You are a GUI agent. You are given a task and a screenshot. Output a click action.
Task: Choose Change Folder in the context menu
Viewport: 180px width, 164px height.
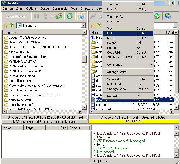[128, 89]
